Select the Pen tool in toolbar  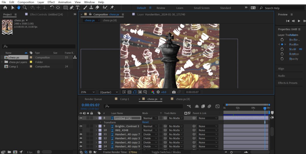click(x=72, y=7)
